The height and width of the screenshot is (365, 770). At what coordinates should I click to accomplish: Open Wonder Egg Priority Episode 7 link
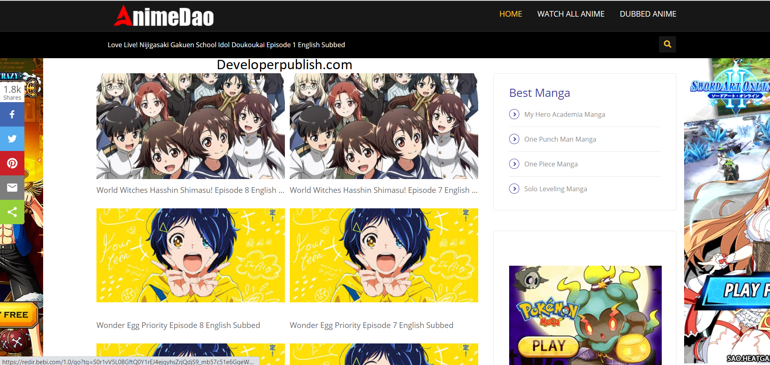(x=372, y=325)
